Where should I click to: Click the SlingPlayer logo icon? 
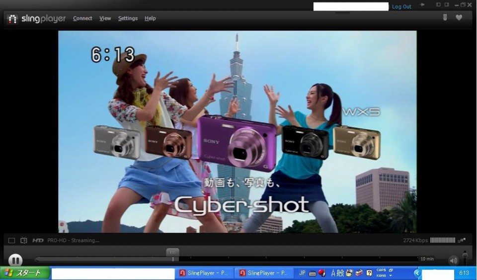(13, 19)
